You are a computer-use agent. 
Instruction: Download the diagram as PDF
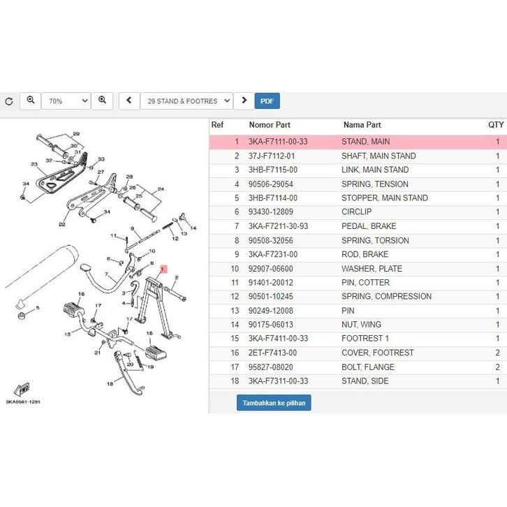point(267,101)
